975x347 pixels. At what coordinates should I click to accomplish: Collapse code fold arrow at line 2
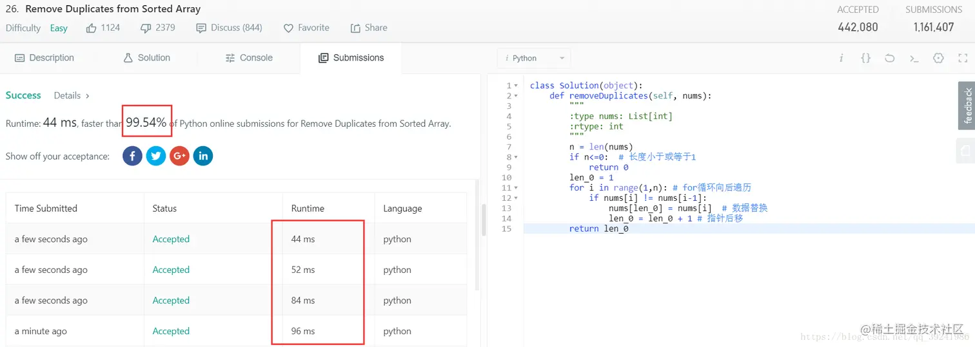516,96
